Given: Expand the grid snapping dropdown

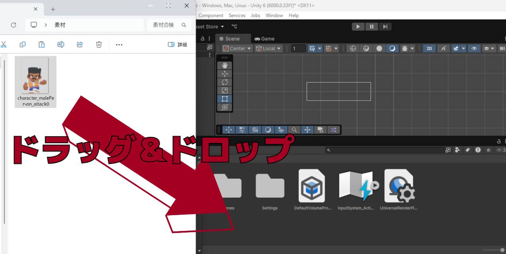Looking at the screenshot, I should tap(320, 48).
